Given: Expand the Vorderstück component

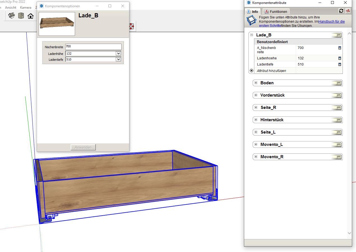Looking at the screenshot, I should [256, 95].
